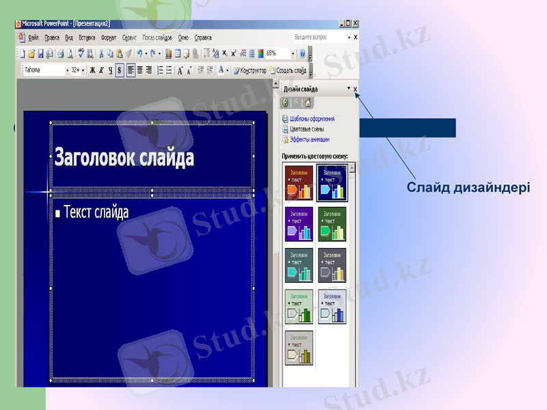
Task: Save the presentation using the Save icon
Action: click(x=40, y=53)
